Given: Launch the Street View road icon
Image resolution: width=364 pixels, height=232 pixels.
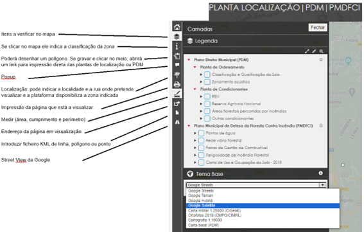Looking at the screenshot, I should pos(177,122).
